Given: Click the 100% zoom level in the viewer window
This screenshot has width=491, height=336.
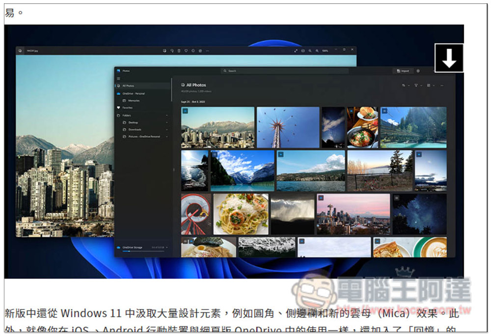Looking at the screenshot, I should [325, 50].
